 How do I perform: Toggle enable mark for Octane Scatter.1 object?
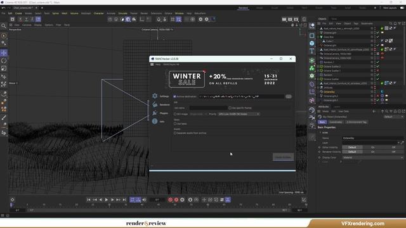(378, 70)
